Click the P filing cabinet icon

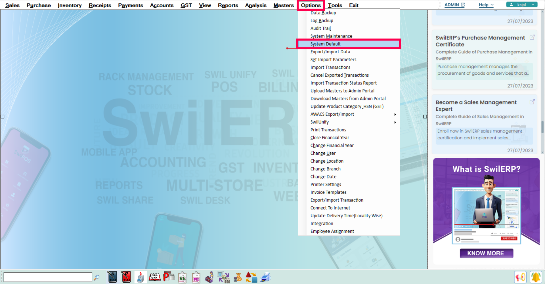point(140,277)
